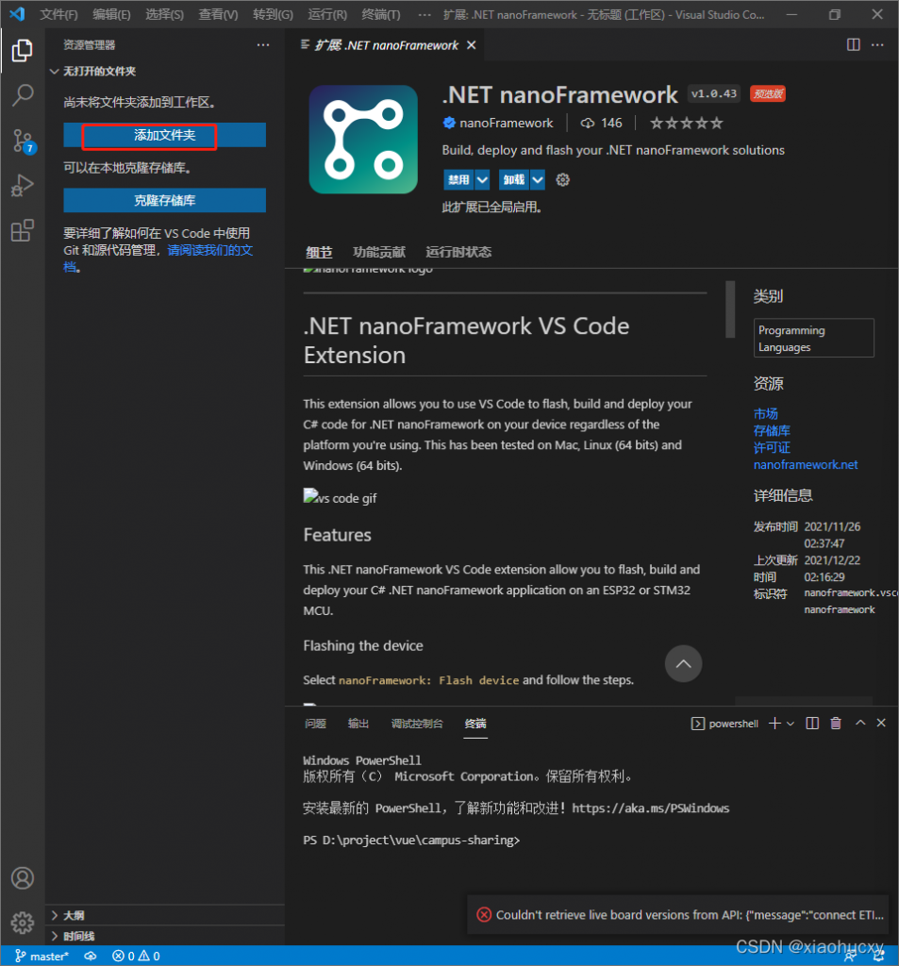Open the disable button dropdown arrow

point(482,180)
